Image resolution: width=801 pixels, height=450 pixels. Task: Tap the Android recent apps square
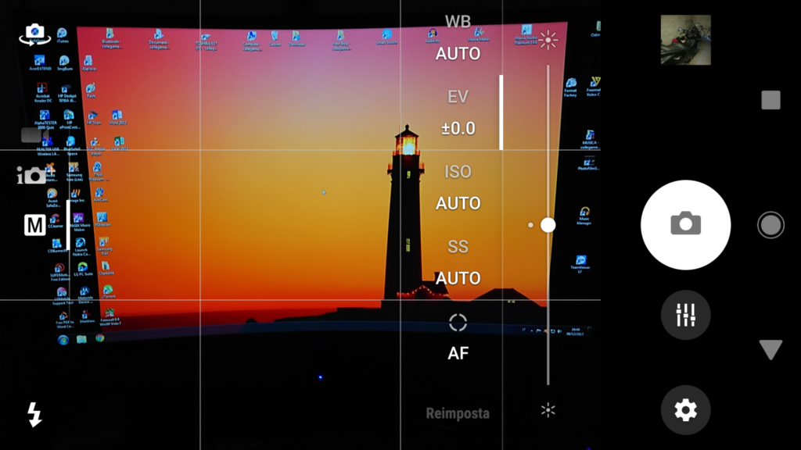coord(770,100)
